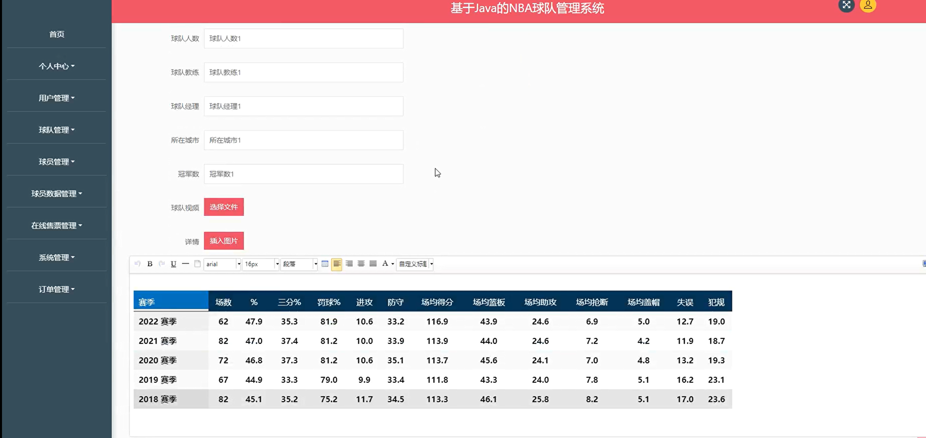Click the 16.2 turnovers cell
Viewport: 926px width, 438px height.
pos(685,379)
